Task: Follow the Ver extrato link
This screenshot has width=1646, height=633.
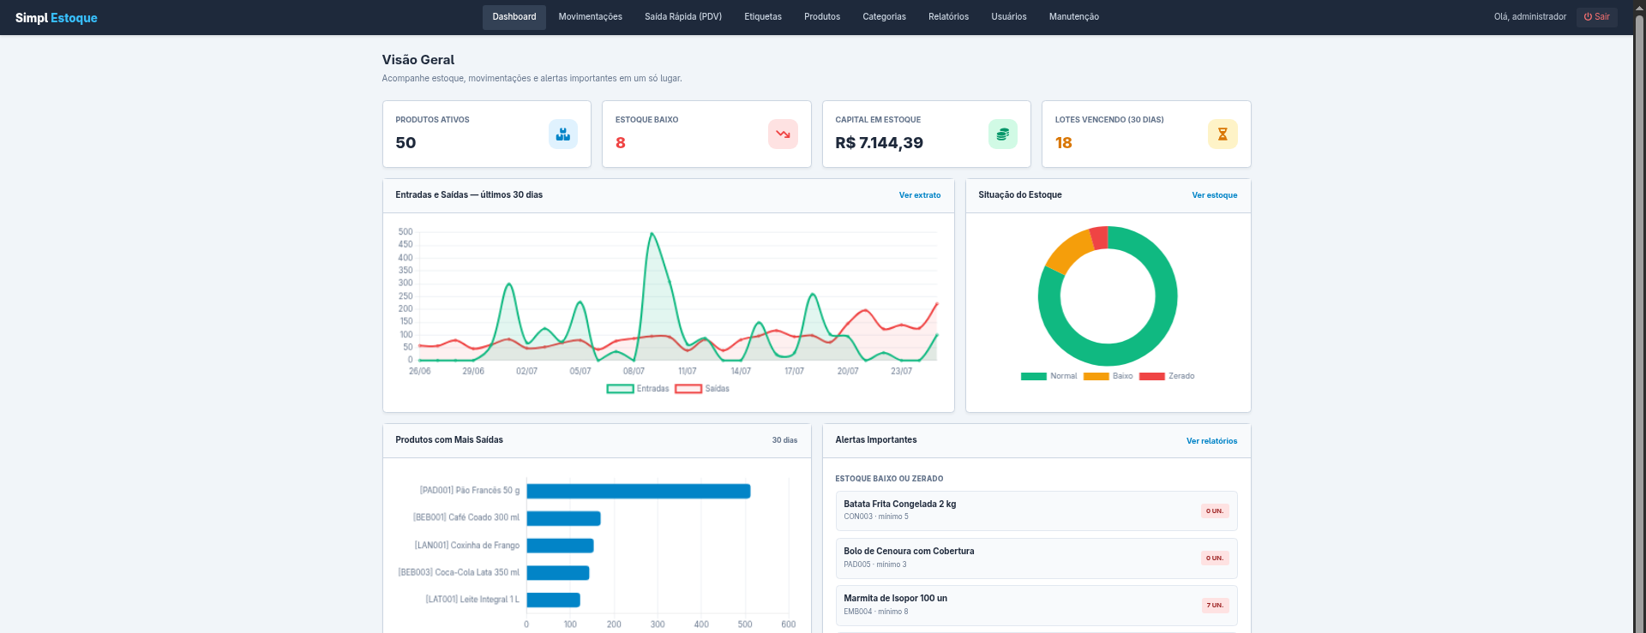Action: click(x=920, y=195)
